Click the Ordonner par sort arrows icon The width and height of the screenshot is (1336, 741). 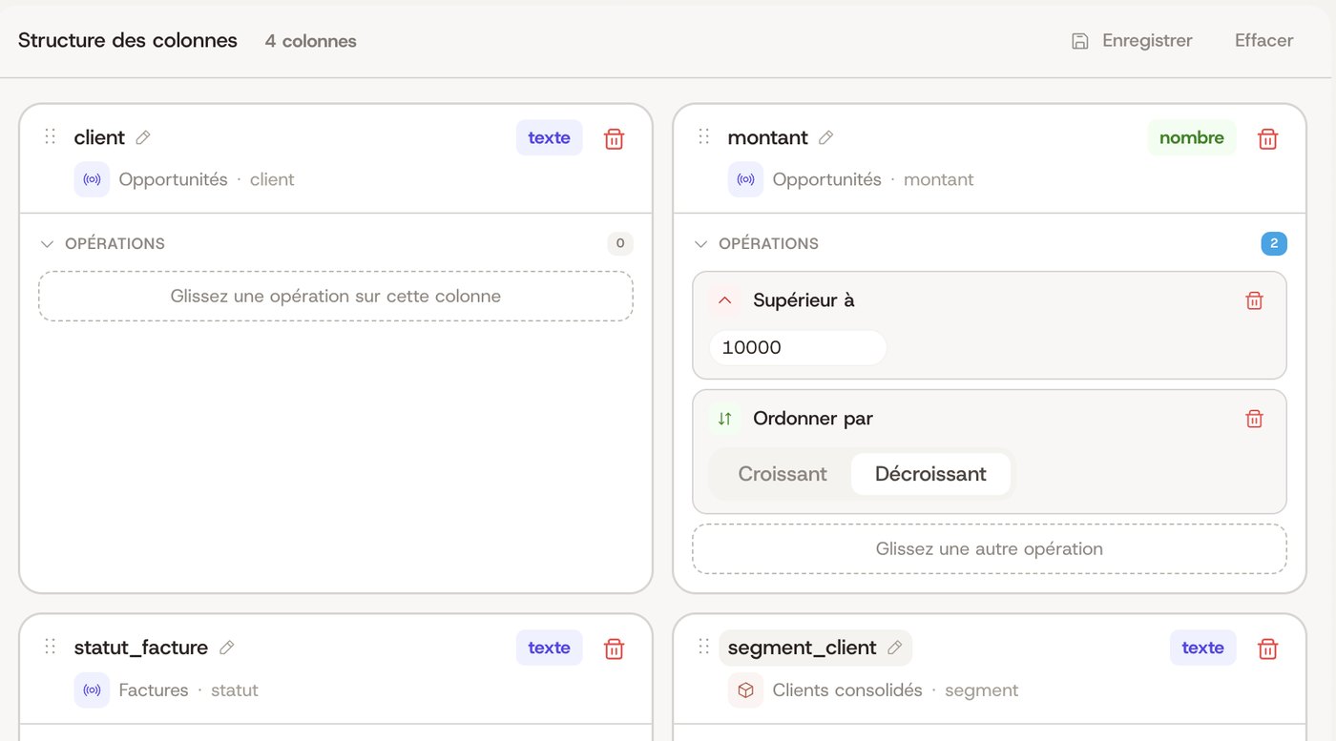[x=725, y=419]
